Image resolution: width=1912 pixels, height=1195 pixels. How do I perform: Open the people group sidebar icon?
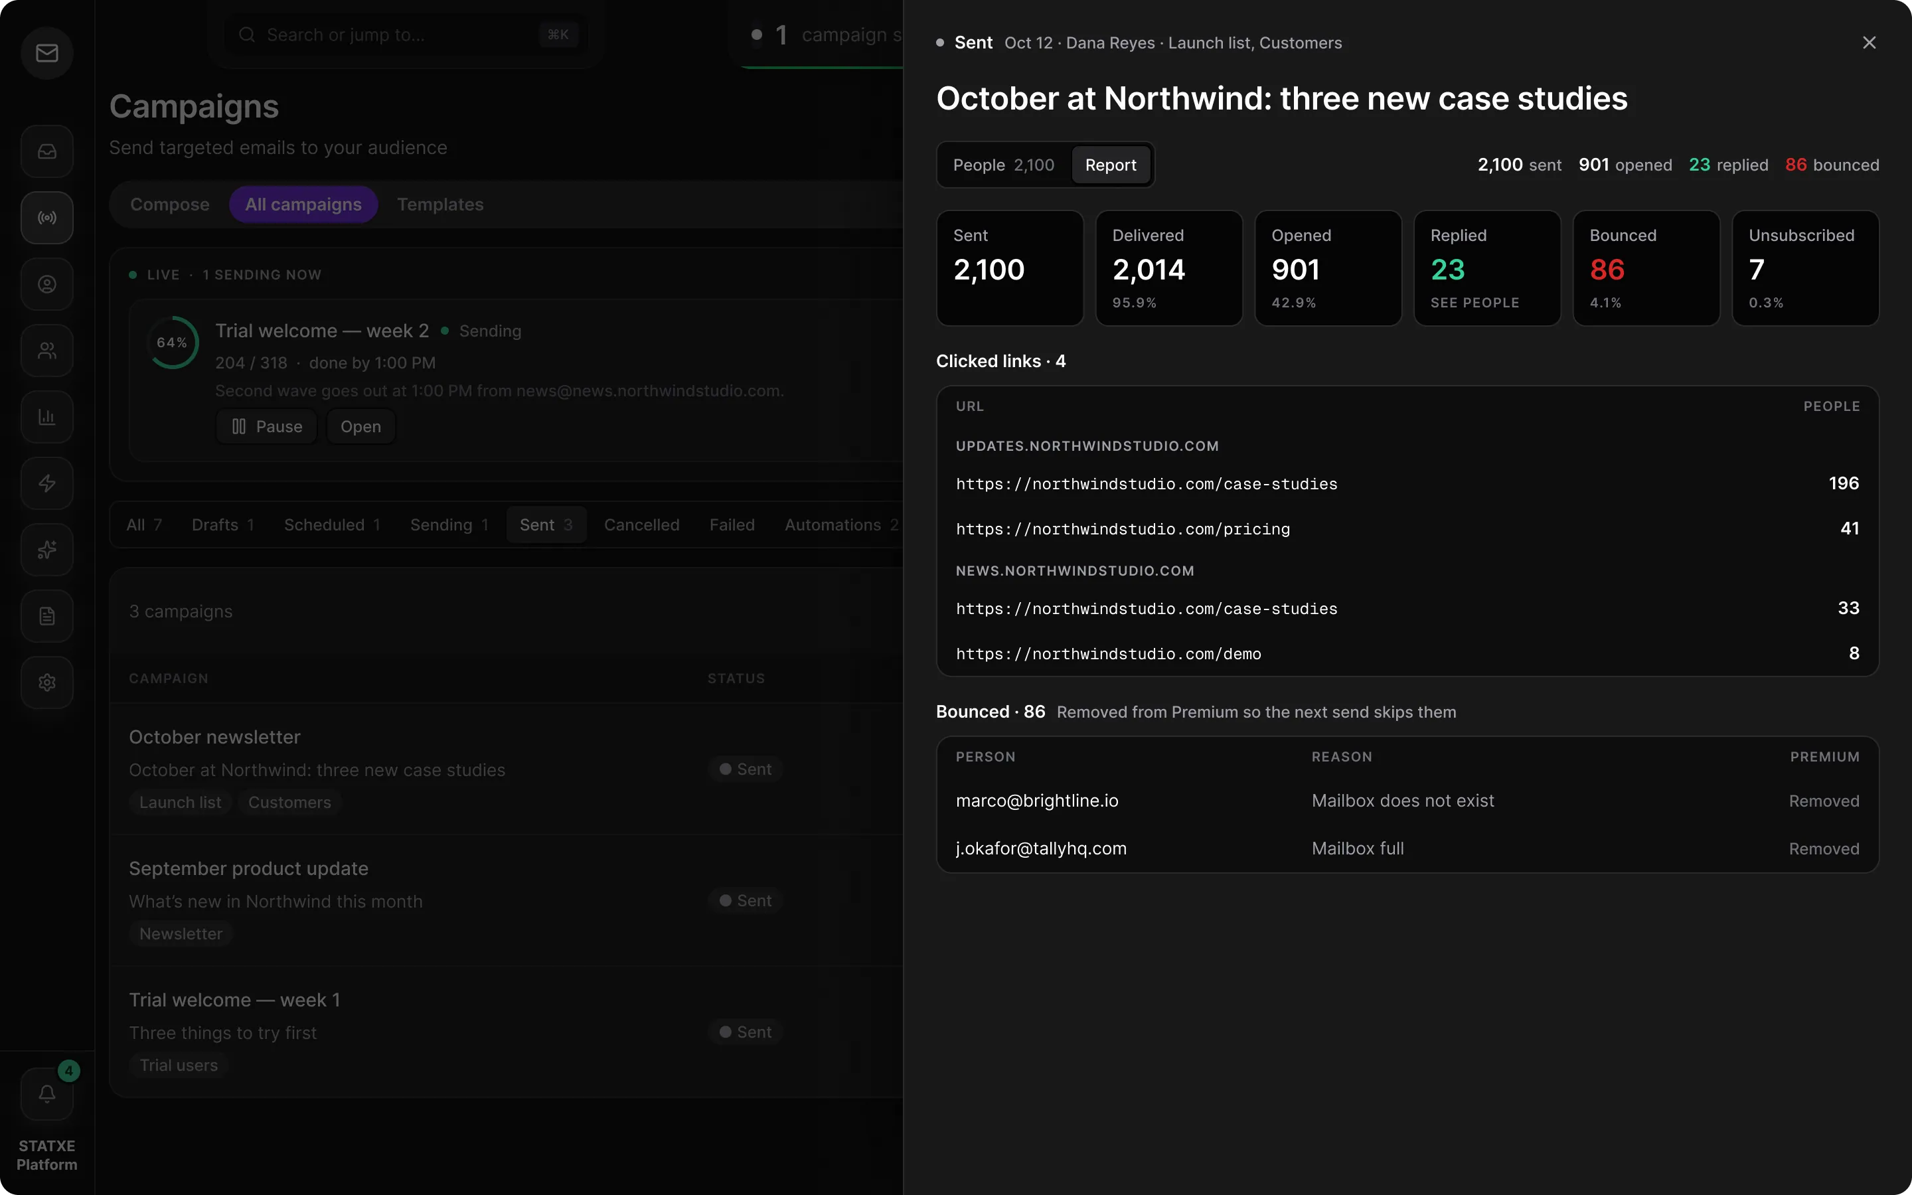point(46,351)
